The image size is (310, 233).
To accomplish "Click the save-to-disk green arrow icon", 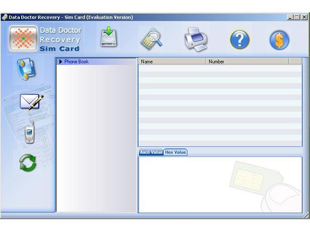I will pyautogui.click(x=109, y=38).
